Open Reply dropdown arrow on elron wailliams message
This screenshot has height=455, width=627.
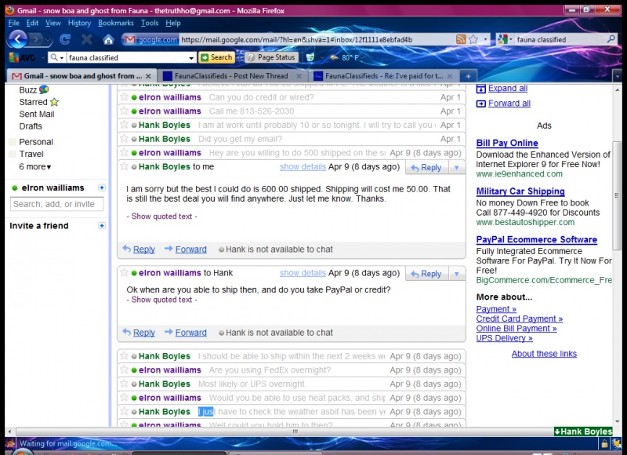click(457, 274)
